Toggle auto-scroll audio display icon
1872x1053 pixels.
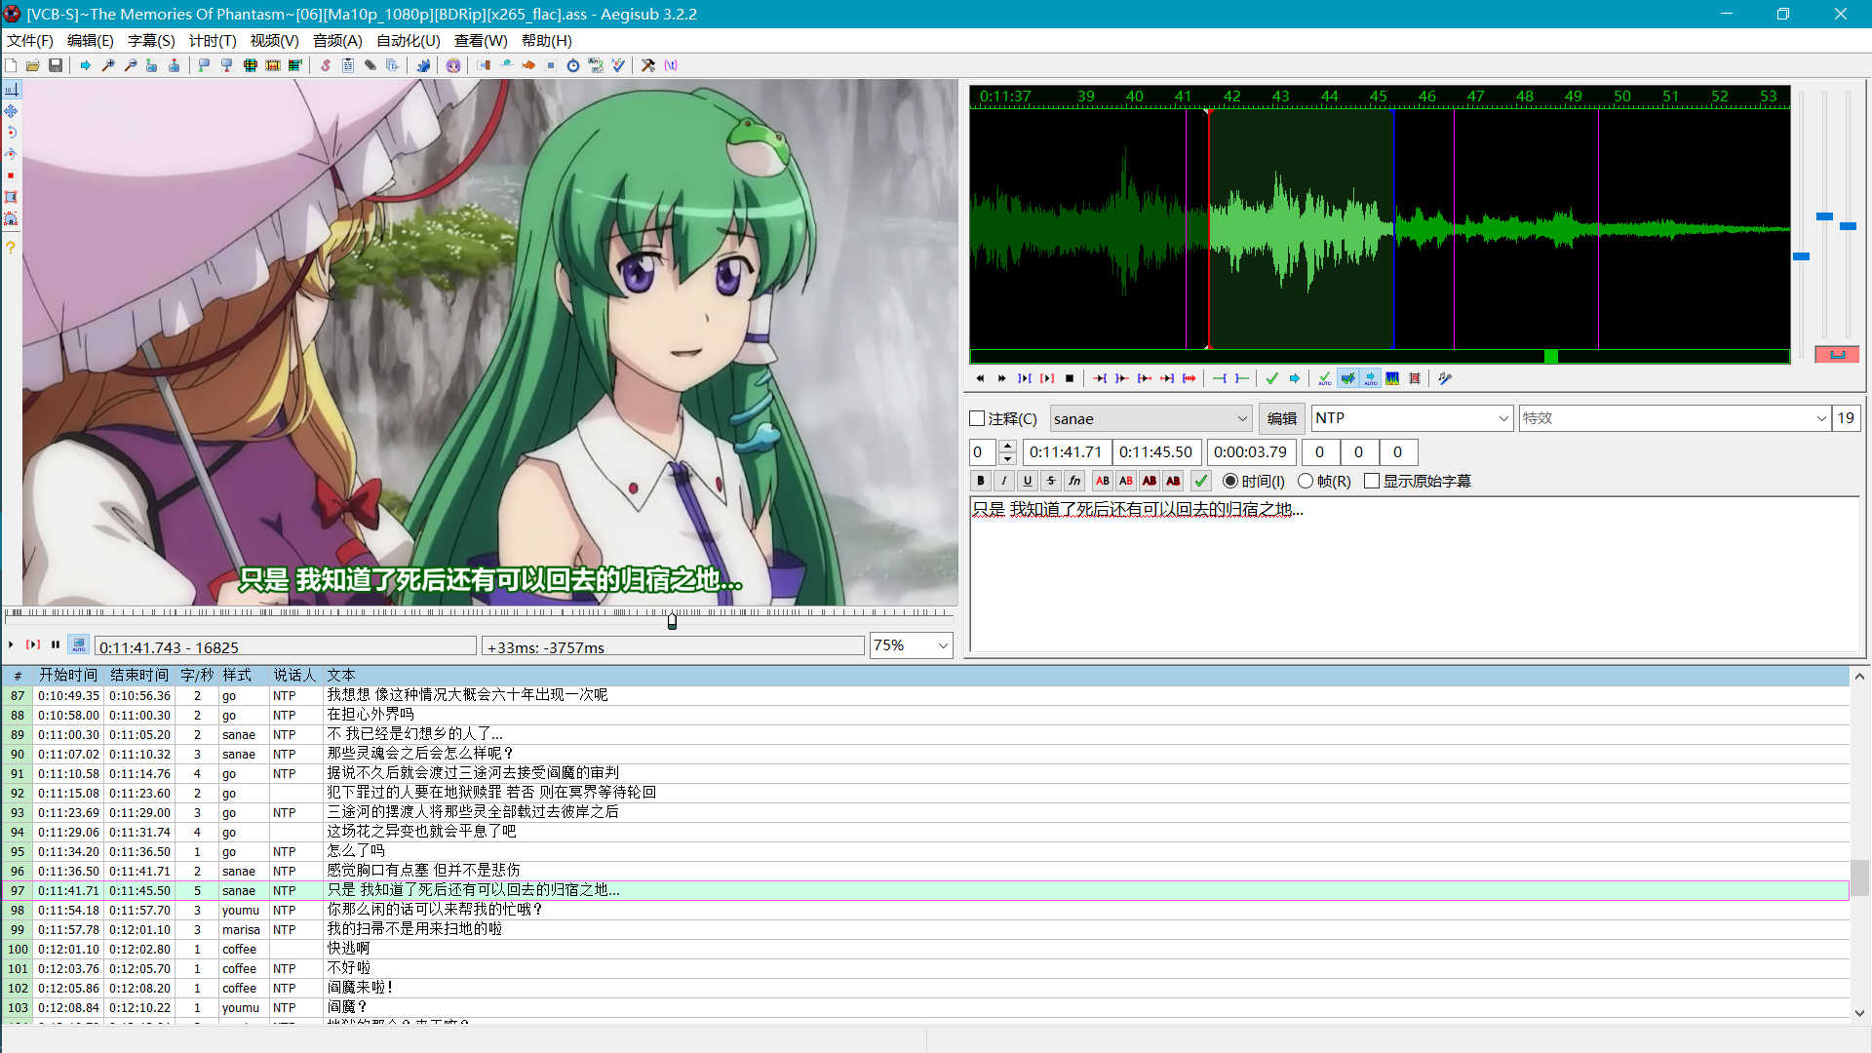pos(1370,378)
